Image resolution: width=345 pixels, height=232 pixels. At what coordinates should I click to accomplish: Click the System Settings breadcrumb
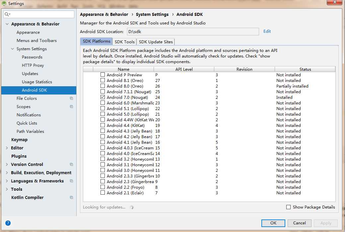(x=152, y=15)
